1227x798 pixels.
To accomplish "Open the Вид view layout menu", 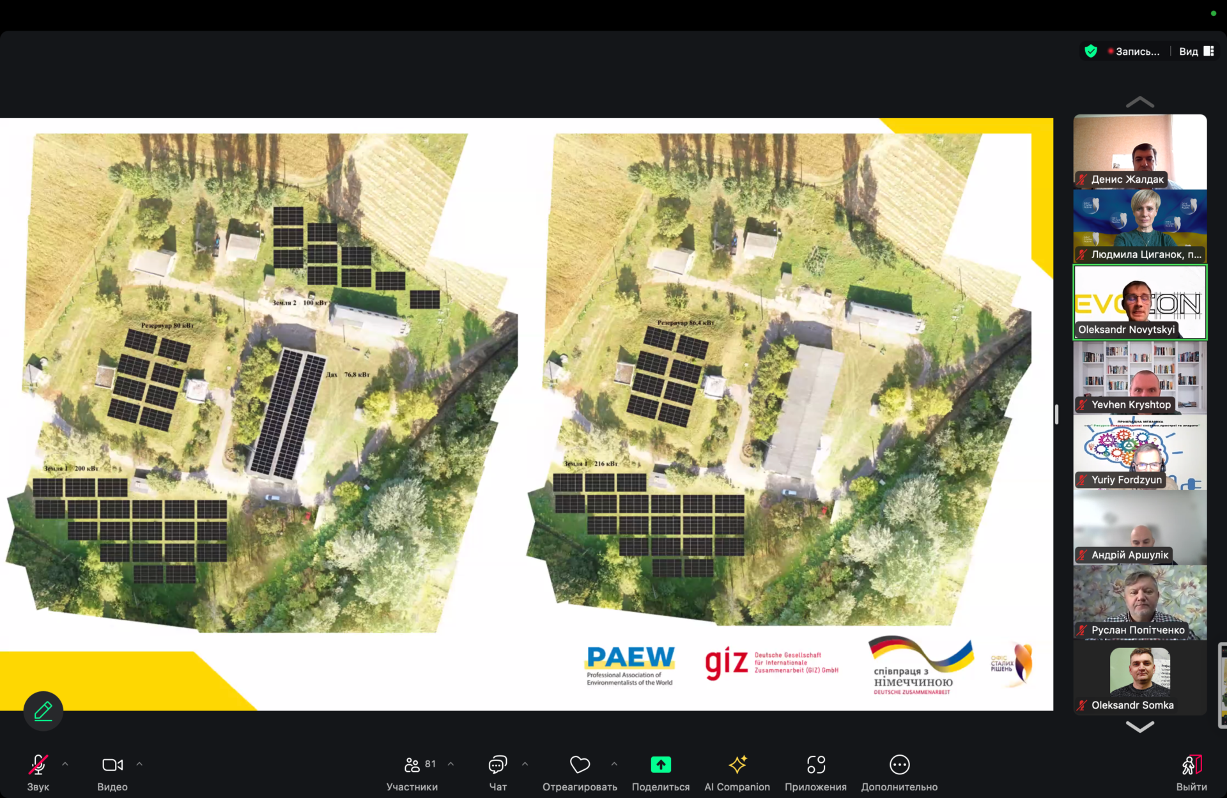I will coord(1196,52).
